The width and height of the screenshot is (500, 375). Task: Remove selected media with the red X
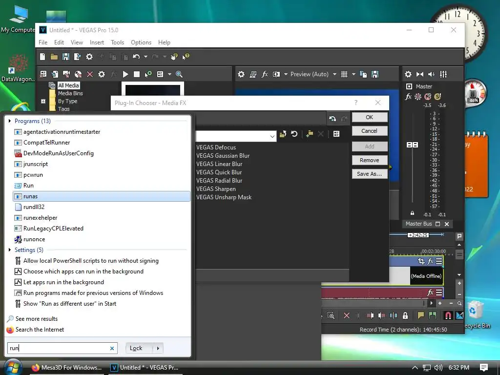pyautogui.click(x=90, y=74)
